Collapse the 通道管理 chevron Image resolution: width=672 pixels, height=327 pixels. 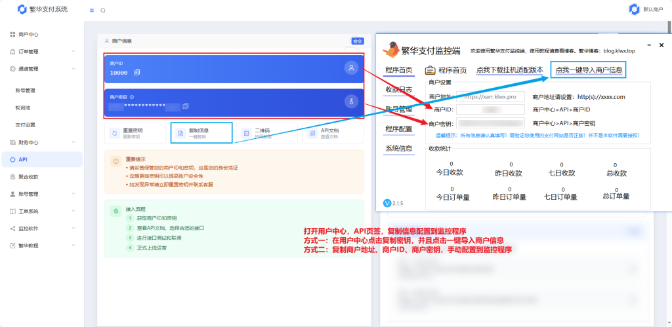pyautogui.click(x=73, y=69)
